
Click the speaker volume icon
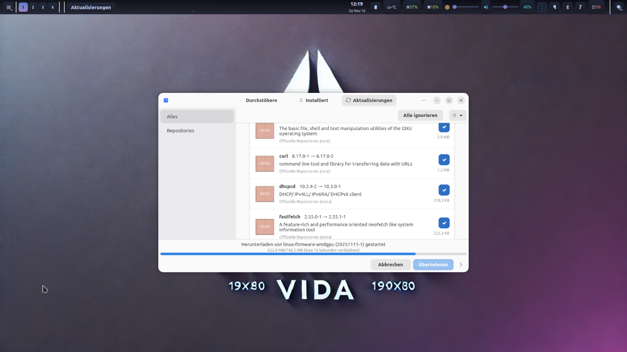(x=485, y=7)
